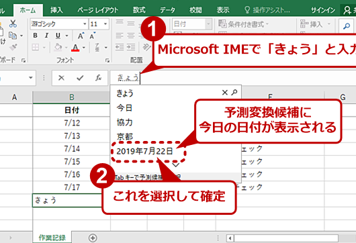Click the top align icon

point(120,23)
